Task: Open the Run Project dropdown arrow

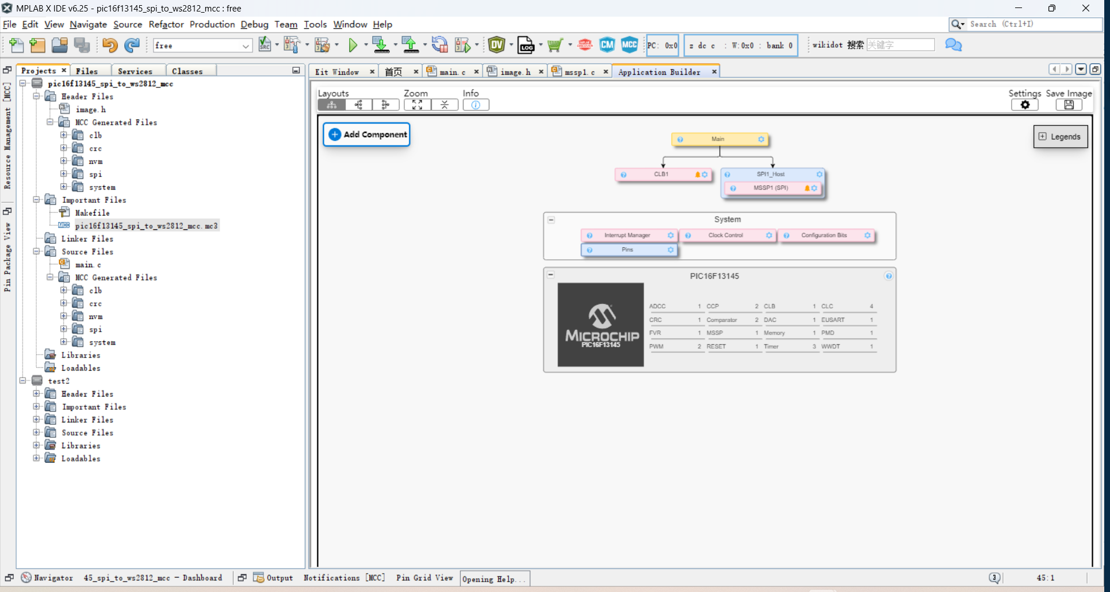Action: 366,45
